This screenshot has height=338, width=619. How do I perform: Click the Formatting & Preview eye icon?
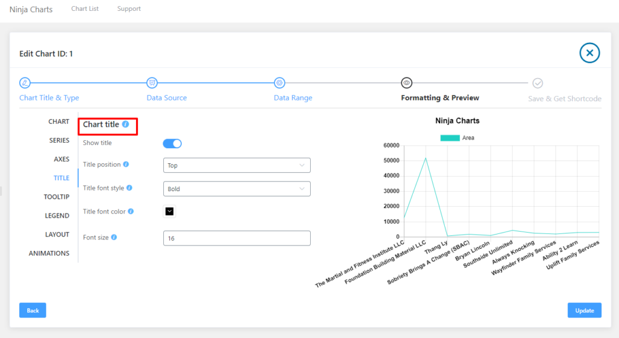click(x=407, y=83)
